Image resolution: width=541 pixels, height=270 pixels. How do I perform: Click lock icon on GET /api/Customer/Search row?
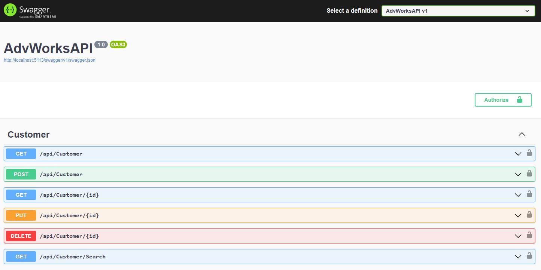coord(529,255)
